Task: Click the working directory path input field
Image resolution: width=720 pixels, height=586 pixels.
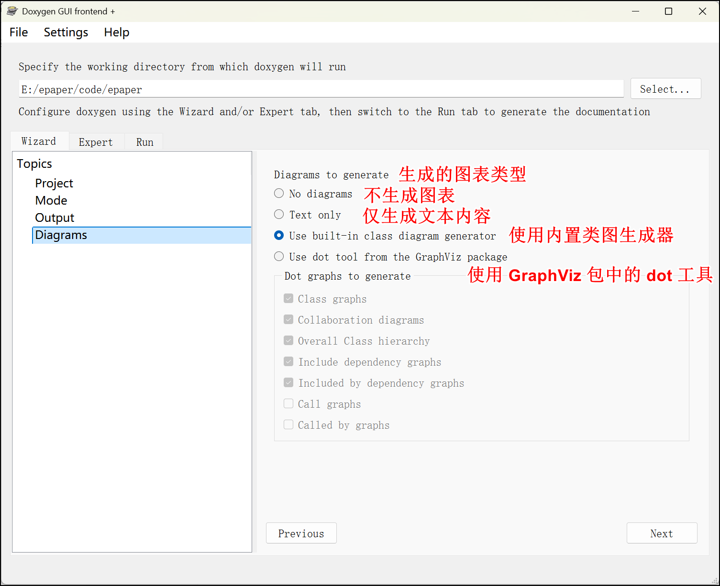Action: 321,89
